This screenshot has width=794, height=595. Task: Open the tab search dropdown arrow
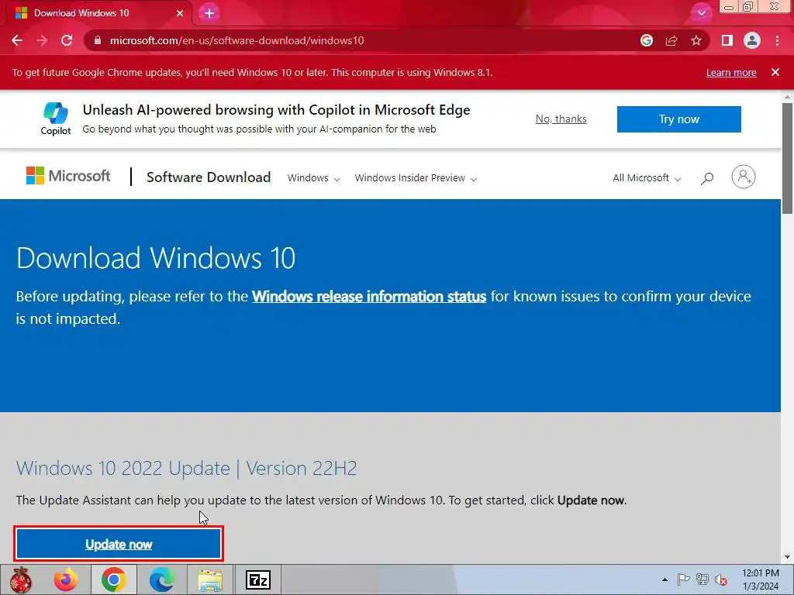pyautogui.click(x=701, y=13)
